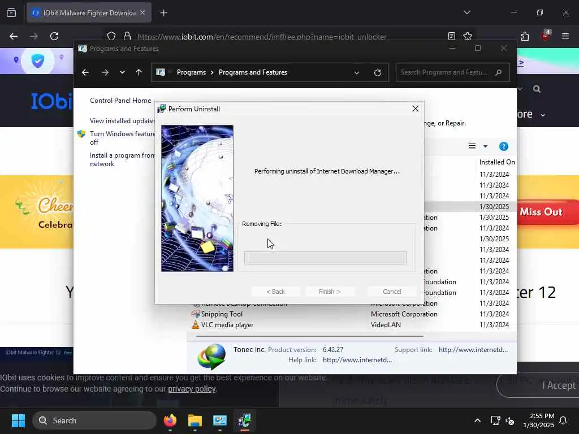Click the muted volume tray icon
Viewport: 579px width, 434px height.
click(x=510, y=420)
